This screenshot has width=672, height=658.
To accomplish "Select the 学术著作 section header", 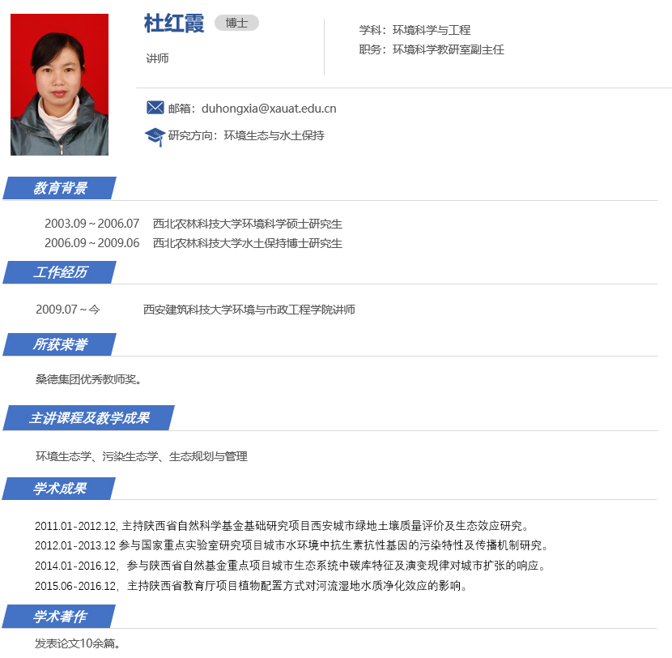I will pos(60,617).
